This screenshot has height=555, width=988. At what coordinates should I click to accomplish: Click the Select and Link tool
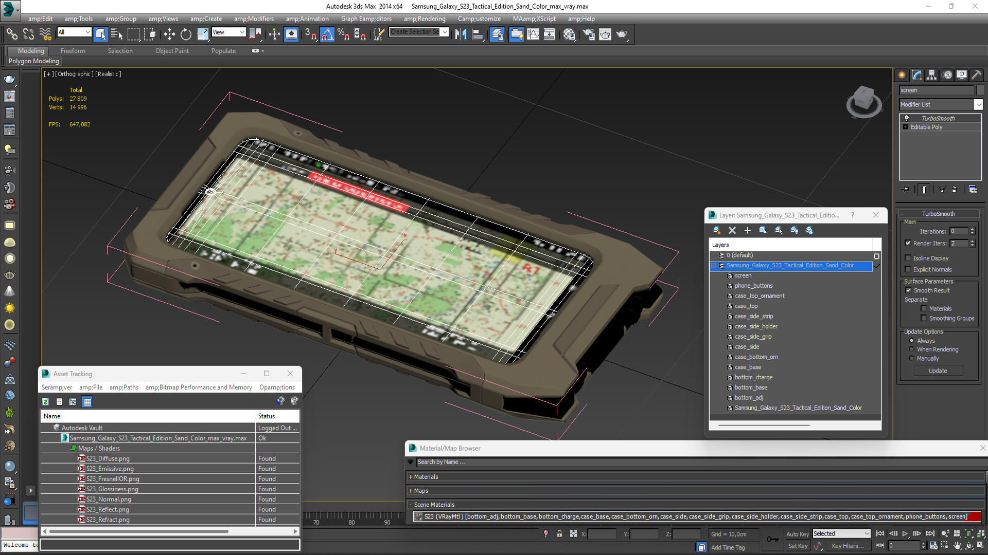point(12,34)
